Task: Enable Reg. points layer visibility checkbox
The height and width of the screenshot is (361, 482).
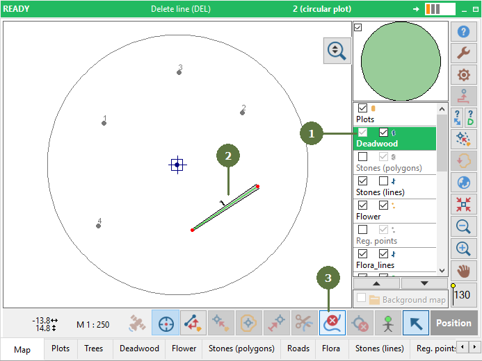Action: tap(363, 229)
